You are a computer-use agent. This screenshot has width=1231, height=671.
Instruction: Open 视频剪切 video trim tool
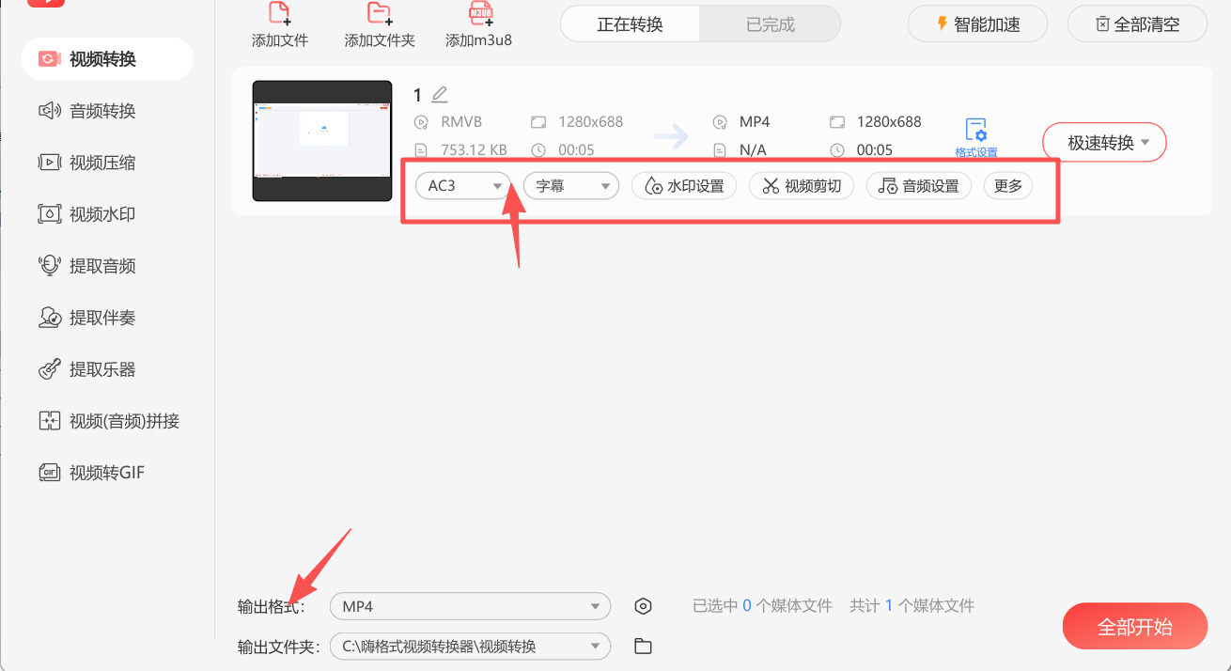[x=802, y=186]
